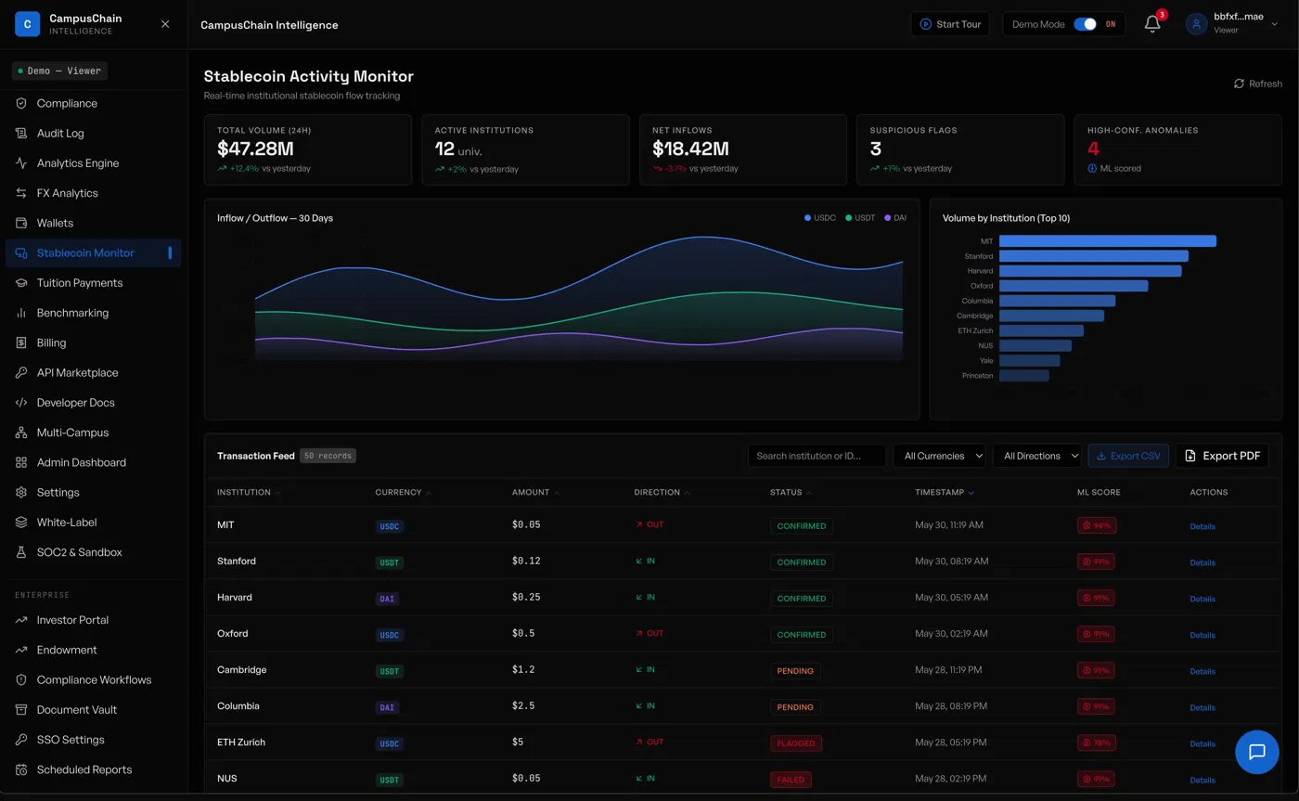Open Details for Cambridge transaction
This screenshot has height=801, width=1299.
pos(1203,671)
